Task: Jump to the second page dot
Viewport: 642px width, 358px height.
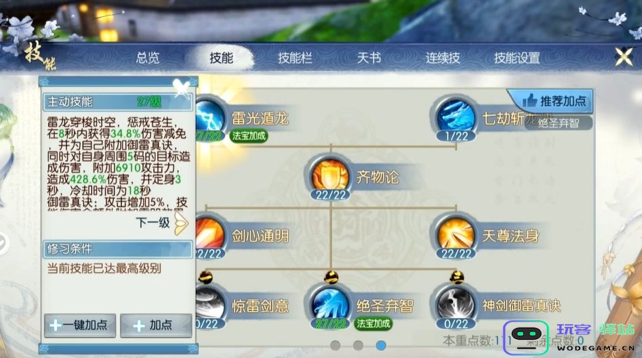Action: point(358,345)
